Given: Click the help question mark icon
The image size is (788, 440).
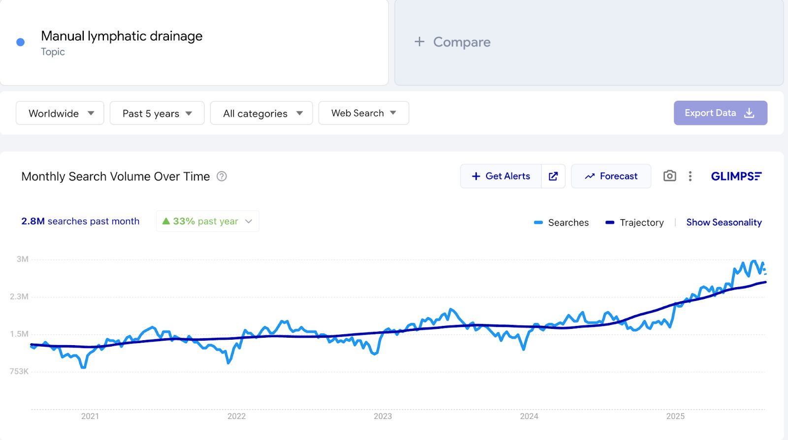Looking at the screenshot, I should [x=222, y=176].
